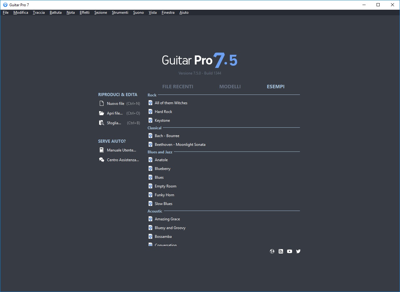Open the Suono menu
The height and width of the screenshot is (292, 400).
coord(139,13)
